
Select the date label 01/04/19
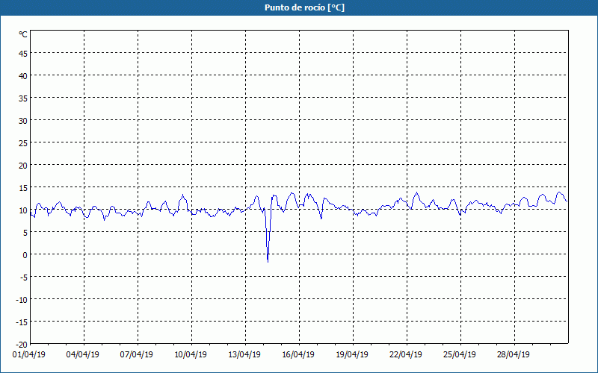click(29, 354)
